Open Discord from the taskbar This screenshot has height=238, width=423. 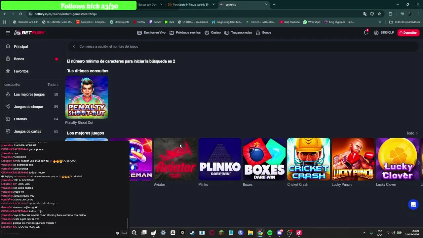280,233
